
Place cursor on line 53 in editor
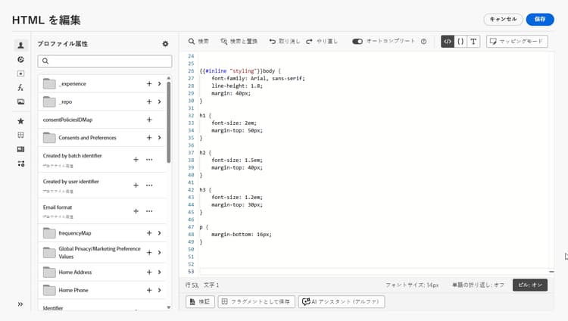(373, 271)
